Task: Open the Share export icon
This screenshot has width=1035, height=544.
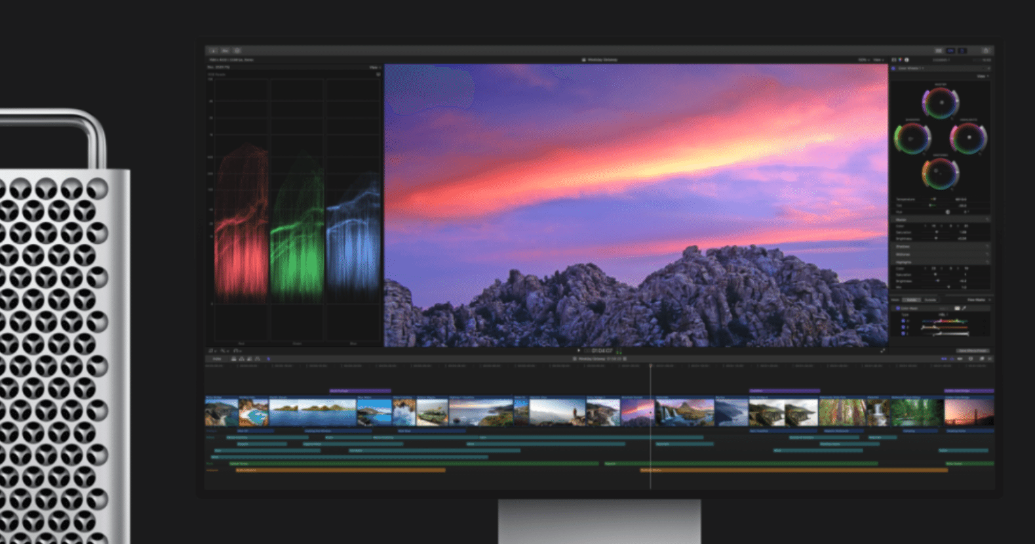Action: pos(985,50)
